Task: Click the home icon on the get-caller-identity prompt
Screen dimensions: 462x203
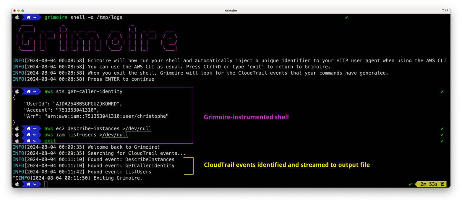Action: pyautogui.click(x=29, y=92)
